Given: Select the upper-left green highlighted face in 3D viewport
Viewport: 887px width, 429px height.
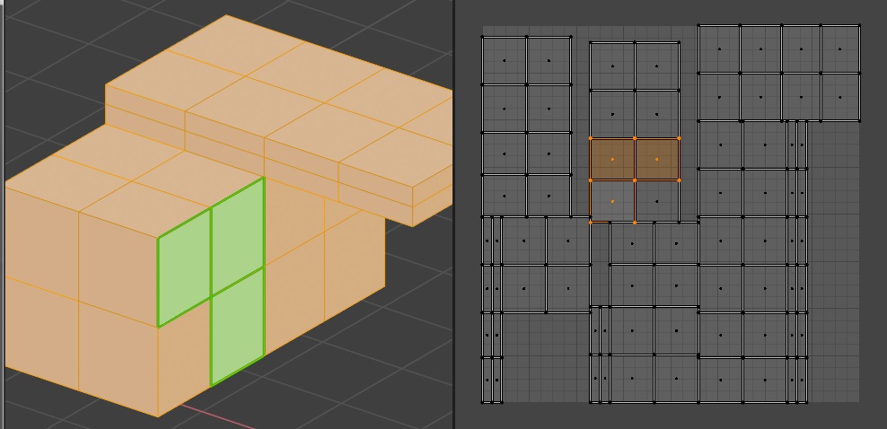Looking at the screenshot, I should point(184,267).
